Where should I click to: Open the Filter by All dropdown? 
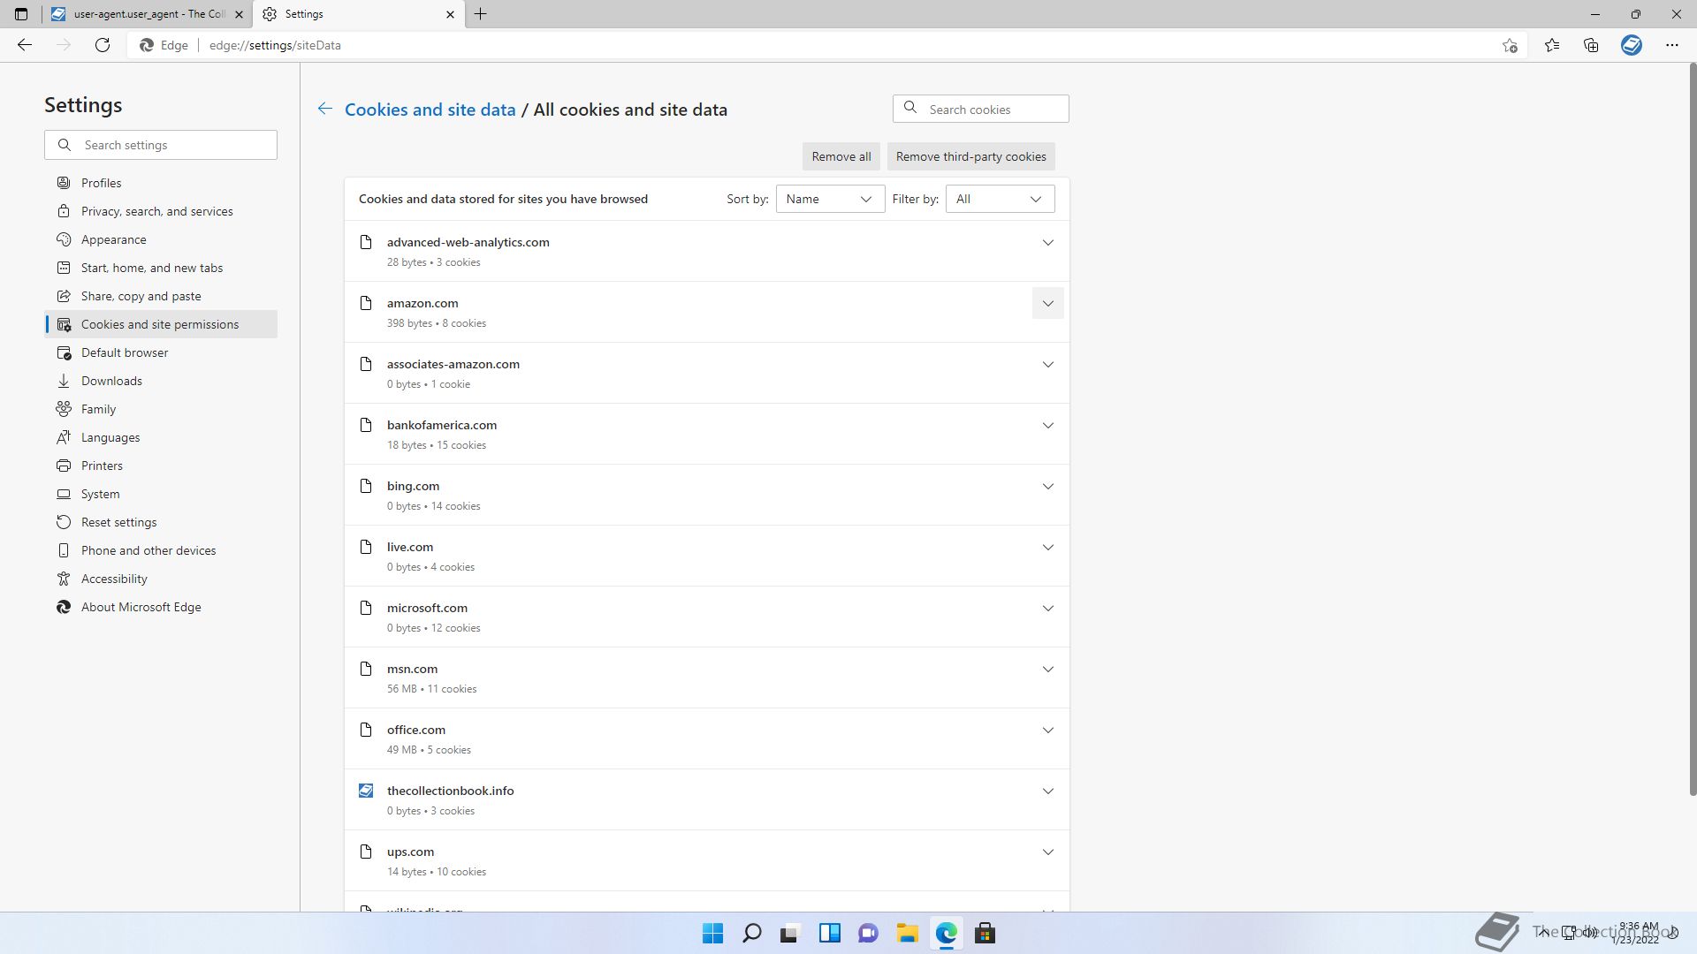pyautogui.click(x=1000, y=199)
